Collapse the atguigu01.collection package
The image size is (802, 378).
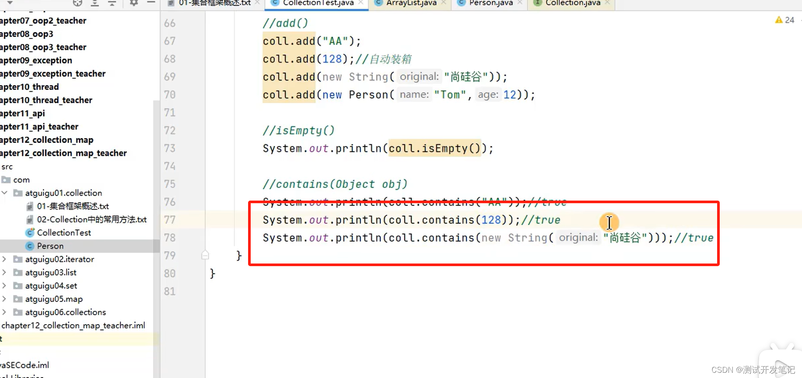(x=4, y=193)
